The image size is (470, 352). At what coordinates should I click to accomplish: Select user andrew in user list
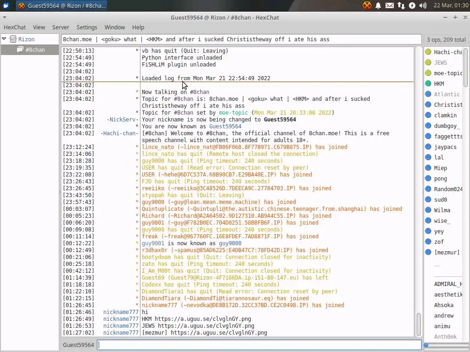444,316
